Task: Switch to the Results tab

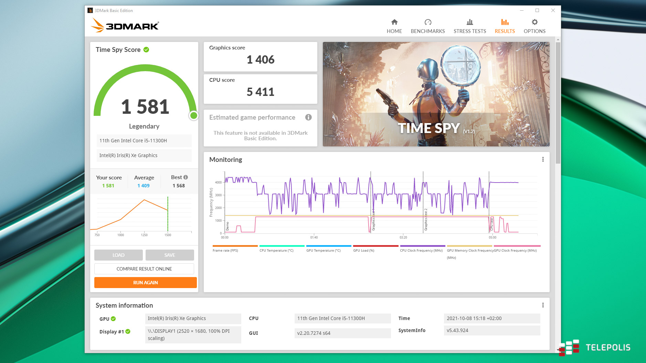Action: [x=505, y=26]
